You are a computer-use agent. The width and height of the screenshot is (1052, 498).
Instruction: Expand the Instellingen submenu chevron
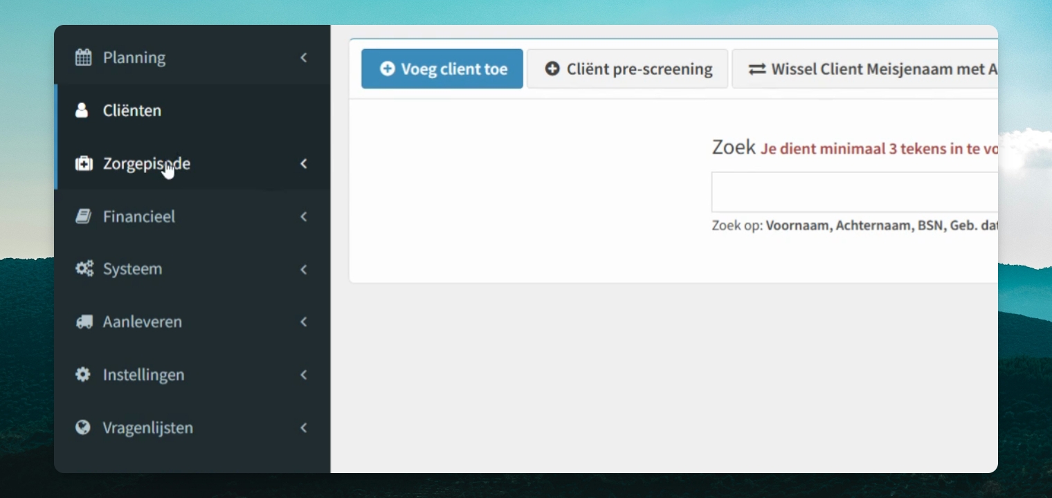(x=303, y=375)
